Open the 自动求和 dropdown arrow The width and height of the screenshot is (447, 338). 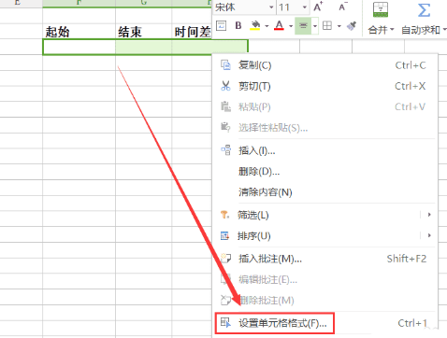click(x=444, y=30)
